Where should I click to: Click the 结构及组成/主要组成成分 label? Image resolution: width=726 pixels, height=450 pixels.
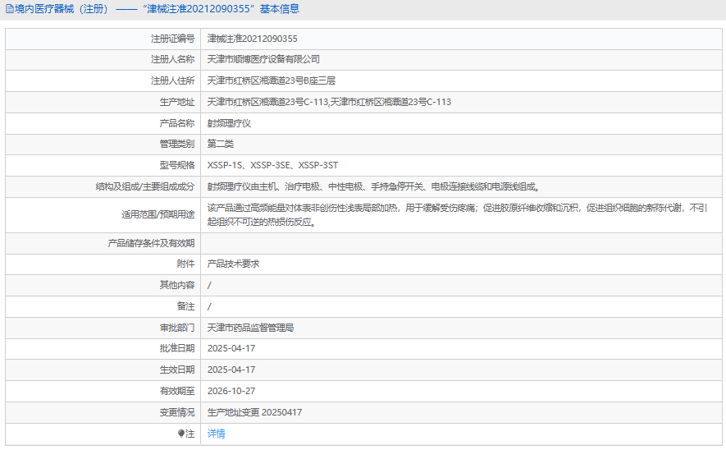click(145, 186)
